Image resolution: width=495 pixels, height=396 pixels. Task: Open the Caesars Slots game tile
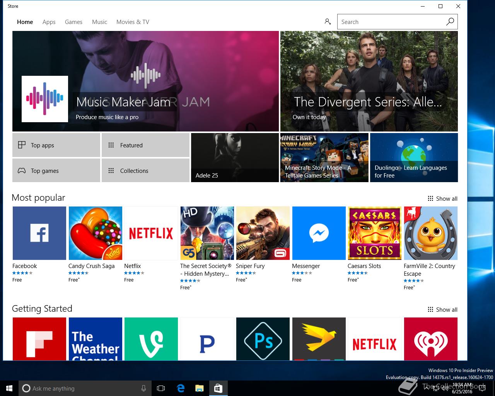tap(375, 233)
